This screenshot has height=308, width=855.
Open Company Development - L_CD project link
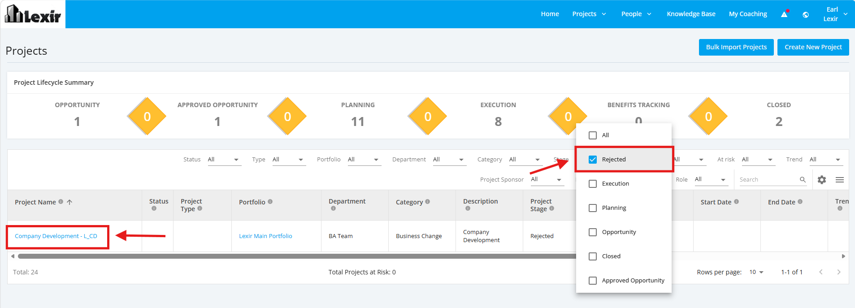56,236
